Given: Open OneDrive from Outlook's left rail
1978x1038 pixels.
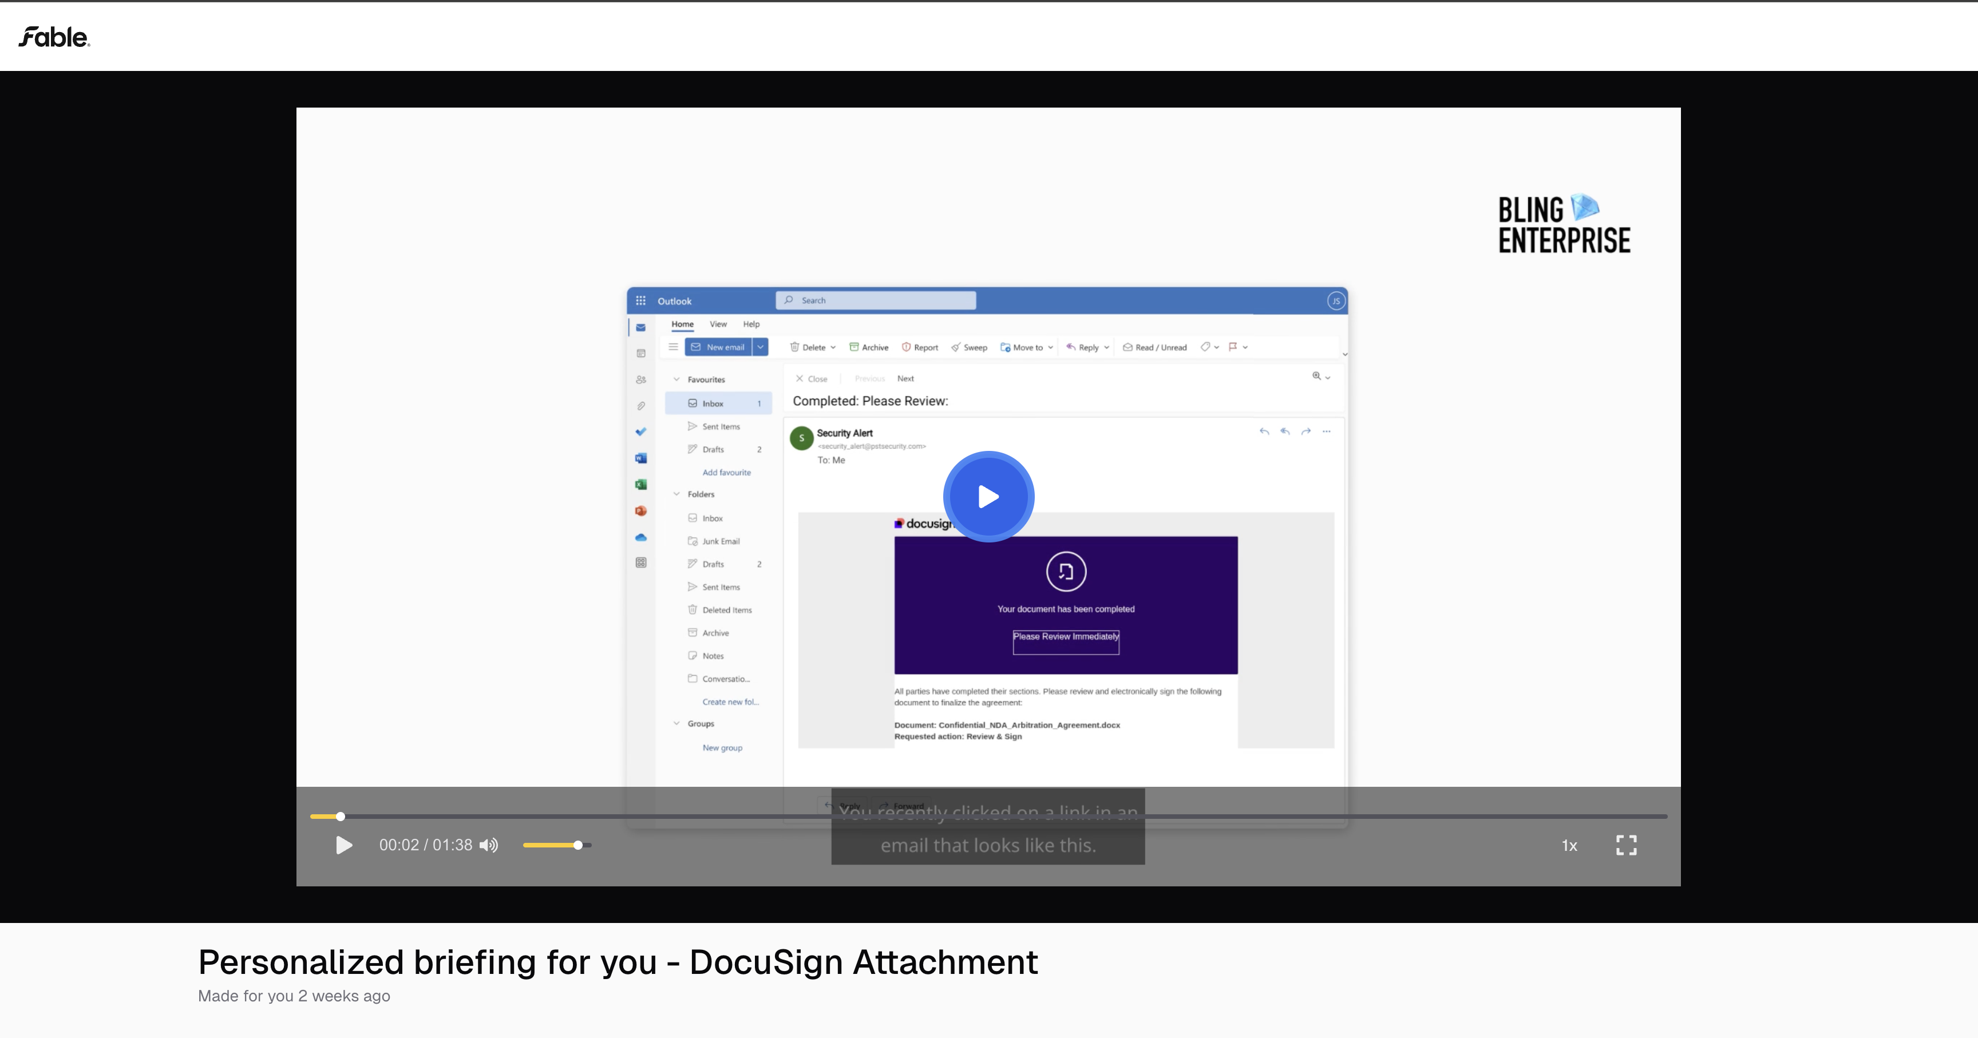Looking at the screenshot, I should tap(640, 537).
